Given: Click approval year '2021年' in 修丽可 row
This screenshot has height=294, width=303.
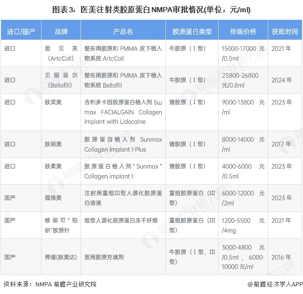Looking at the screenshot, I should (x=281, y=220).
